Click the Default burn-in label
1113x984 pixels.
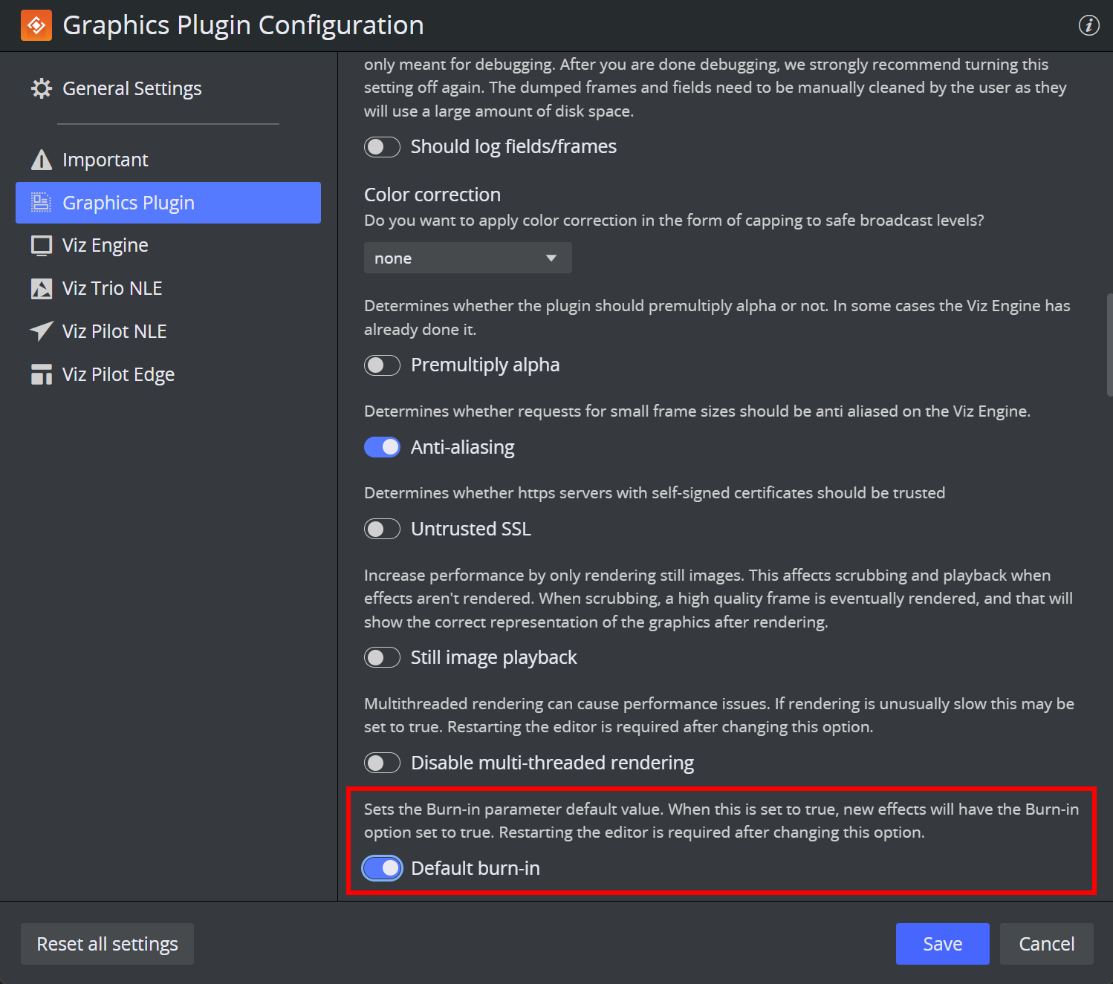[476, 868]
